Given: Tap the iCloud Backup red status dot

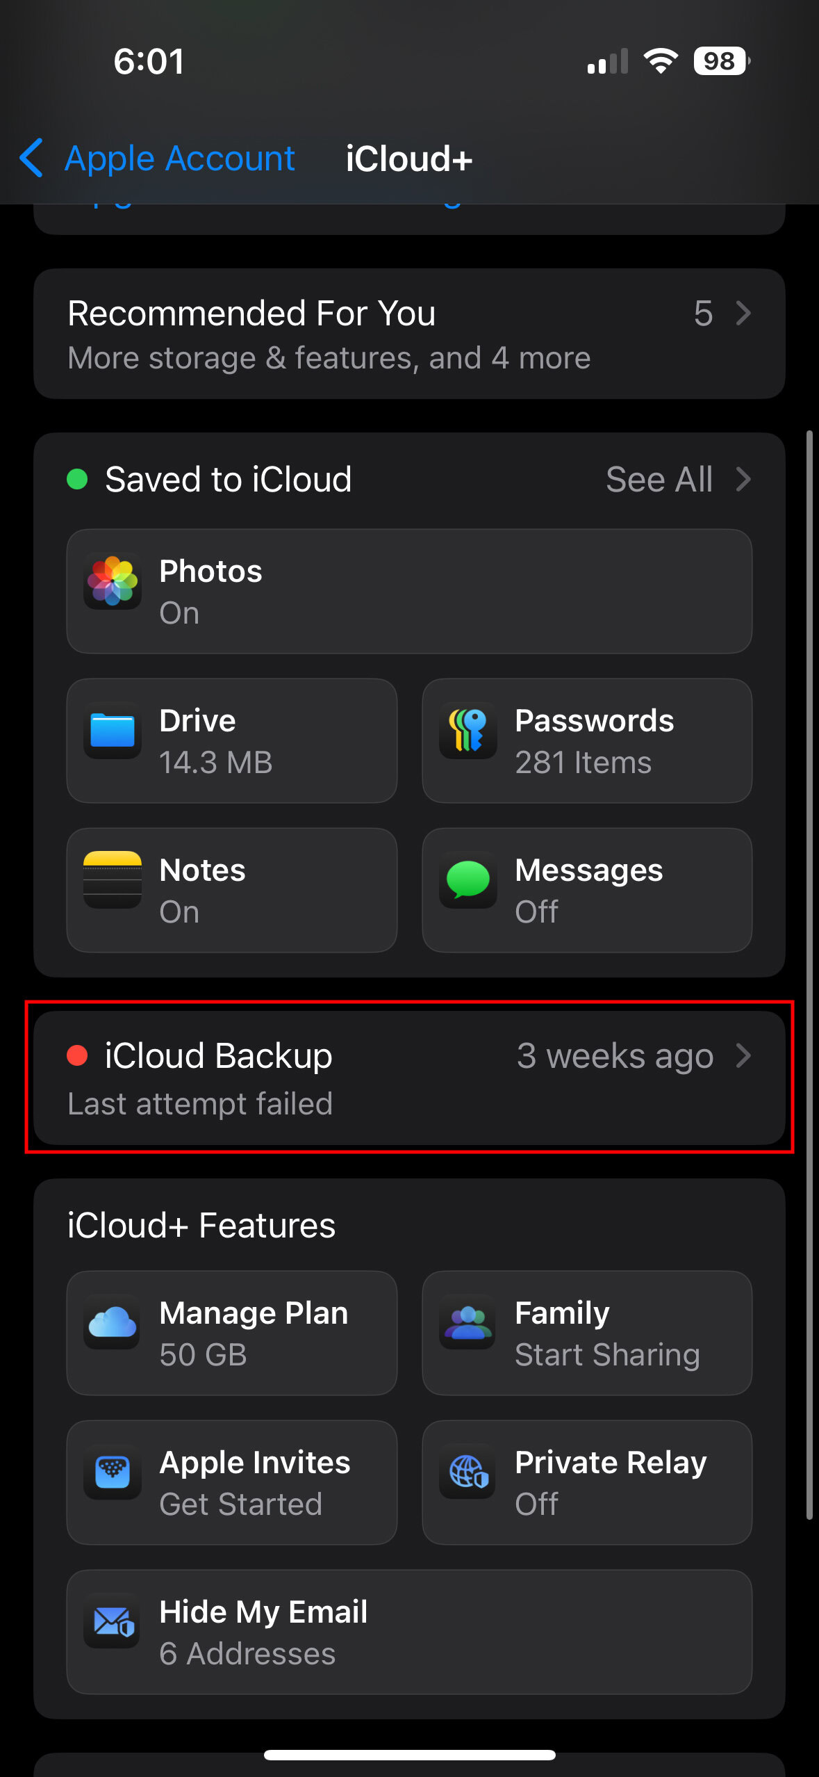Looking at the screenshot, I should (x=77, y=1055).
